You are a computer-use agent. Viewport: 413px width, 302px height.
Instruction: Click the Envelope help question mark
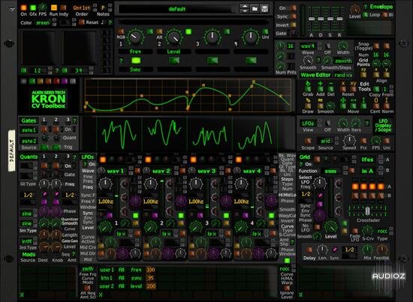coord(366,7)
